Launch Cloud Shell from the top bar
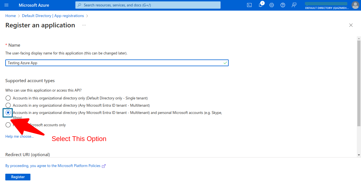 (249, 5)
